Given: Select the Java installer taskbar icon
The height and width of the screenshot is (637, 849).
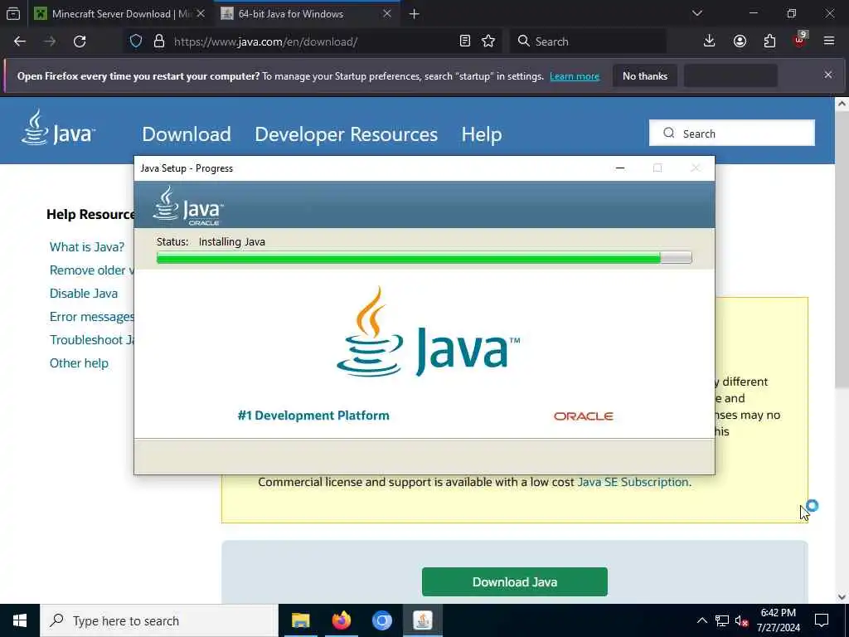Looking at the screenshot, I should [x=423, y=620].
